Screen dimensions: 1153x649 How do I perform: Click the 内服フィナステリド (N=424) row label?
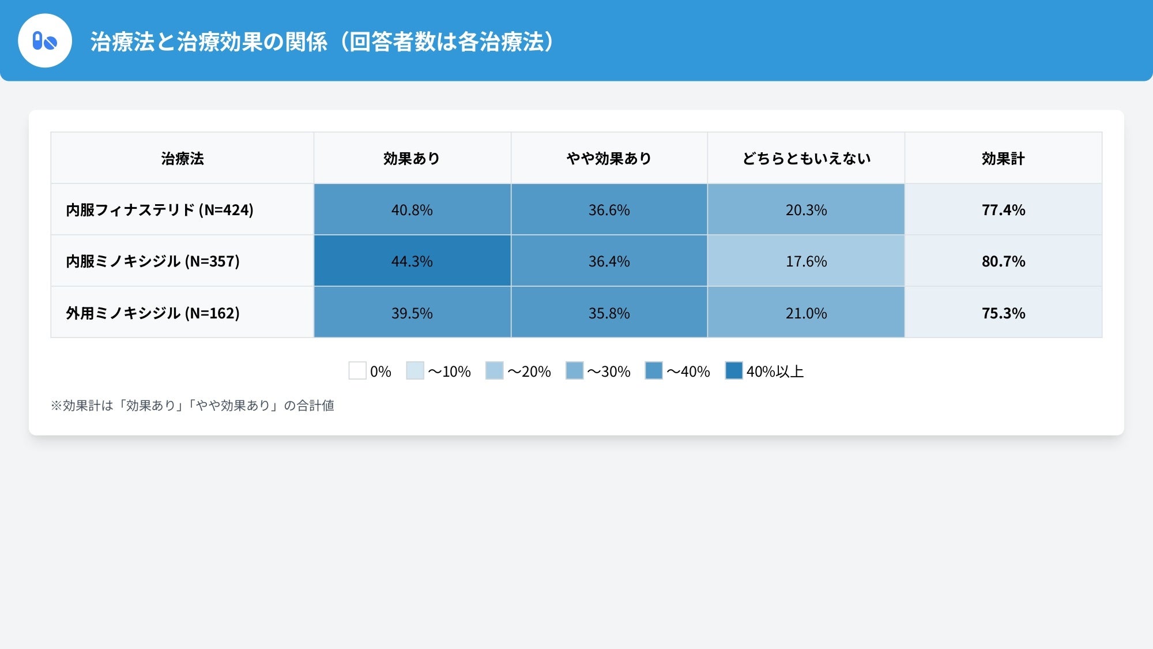click(160, 210)
